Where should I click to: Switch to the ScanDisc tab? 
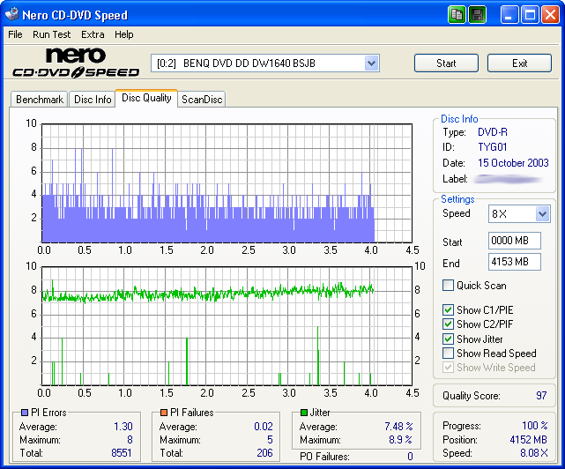tap(202, 100)
